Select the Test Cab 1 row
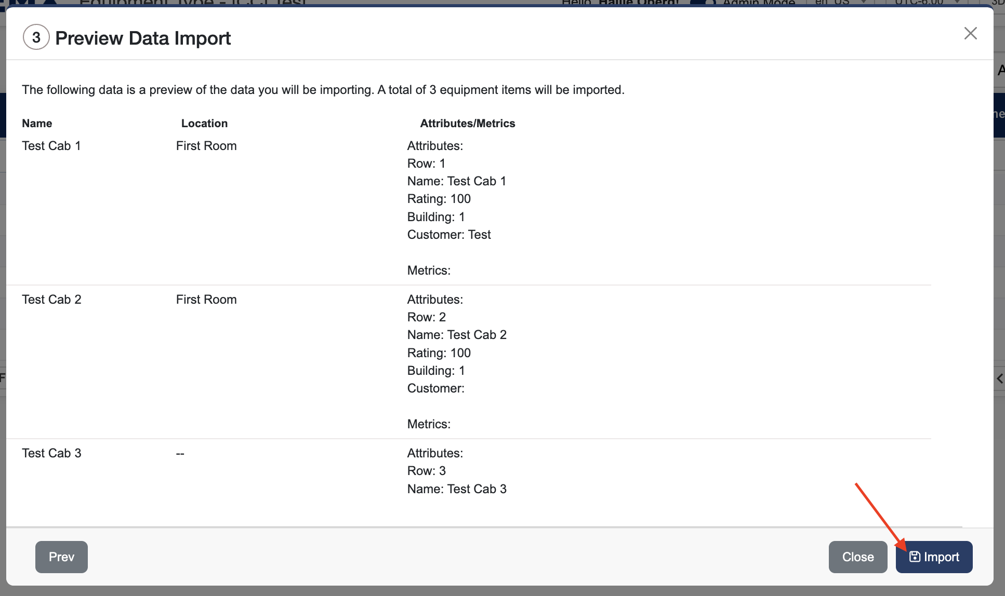Viewport: 1005px width, 596px height. coord(51,146)
